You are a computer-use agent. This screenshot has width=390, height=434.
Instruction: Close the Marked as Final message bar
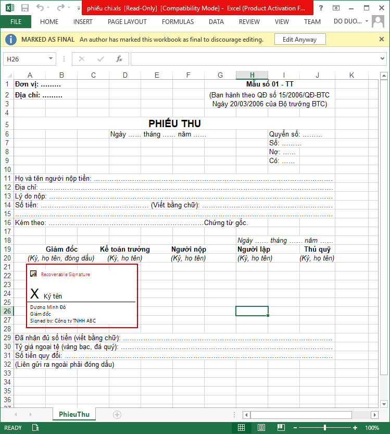pyautogui.click(x=382, y=40)
